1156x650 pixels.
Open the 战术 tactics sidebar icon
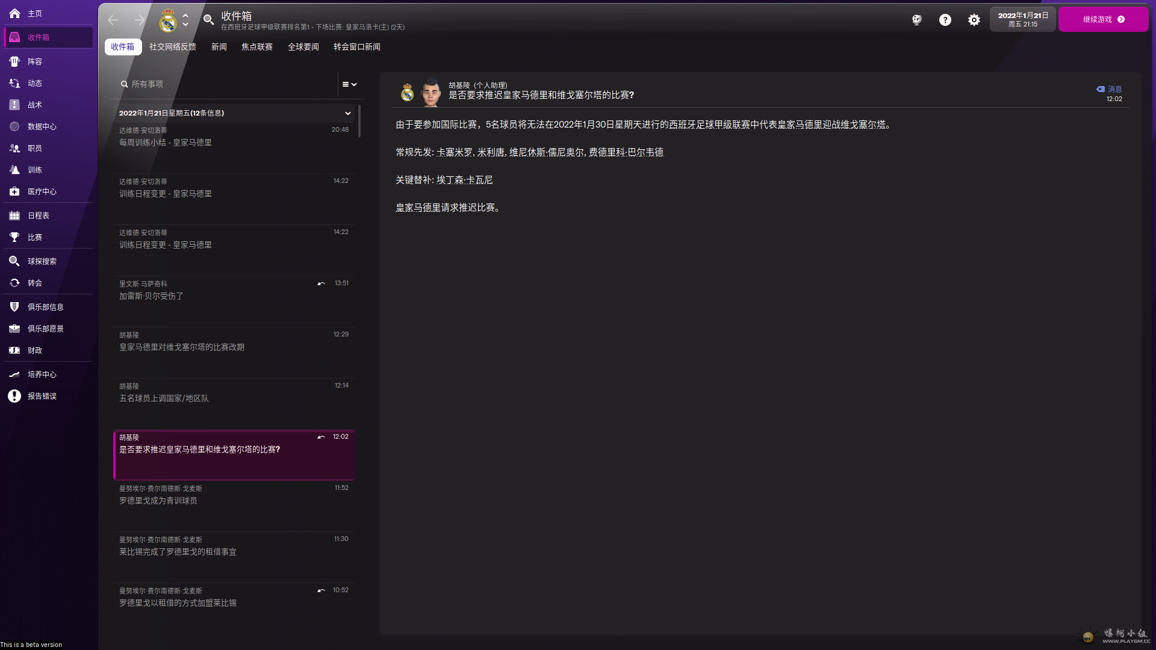point(14,105)
